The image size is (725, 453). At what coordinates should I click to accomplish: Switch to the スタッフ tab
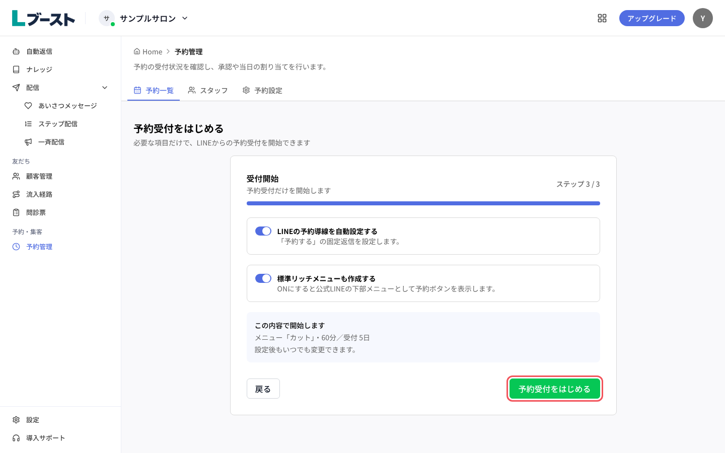pyautogui.click(x=208, y=91)
